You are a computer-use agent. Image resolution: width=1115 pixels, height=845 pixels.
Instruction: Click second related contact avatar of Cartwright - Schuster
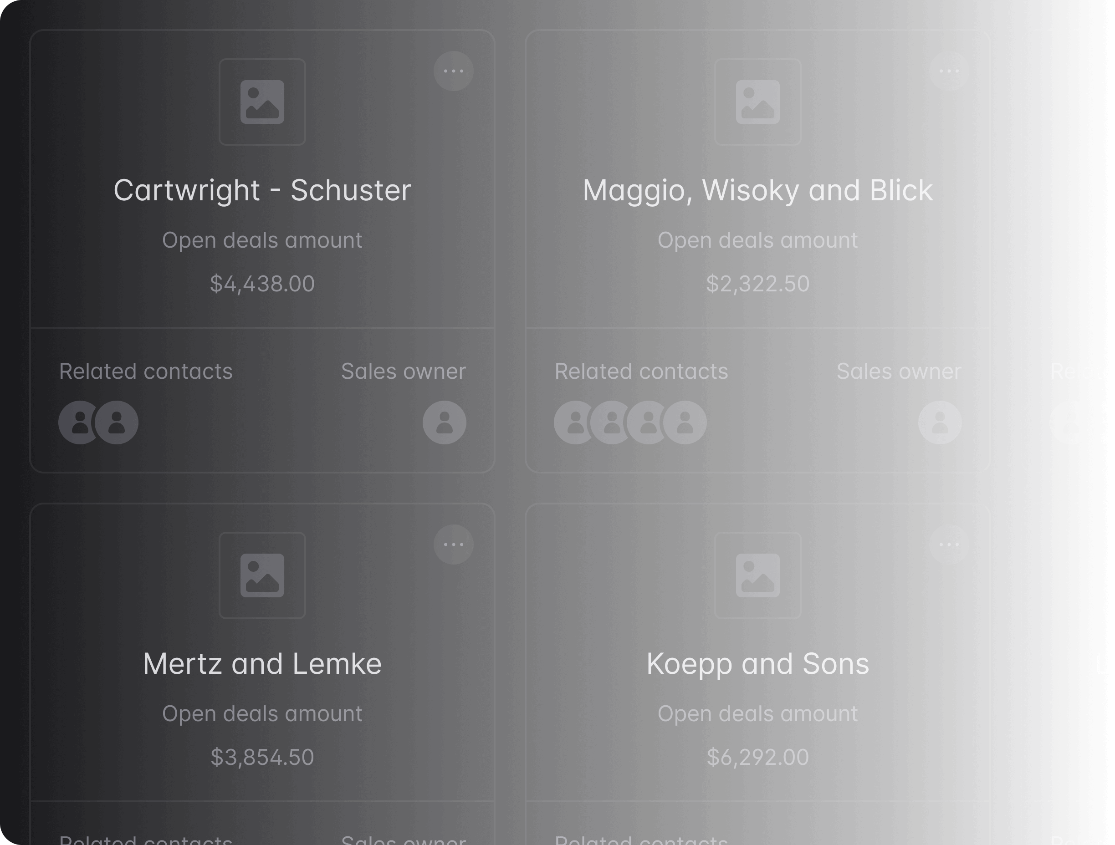[117, 422]
